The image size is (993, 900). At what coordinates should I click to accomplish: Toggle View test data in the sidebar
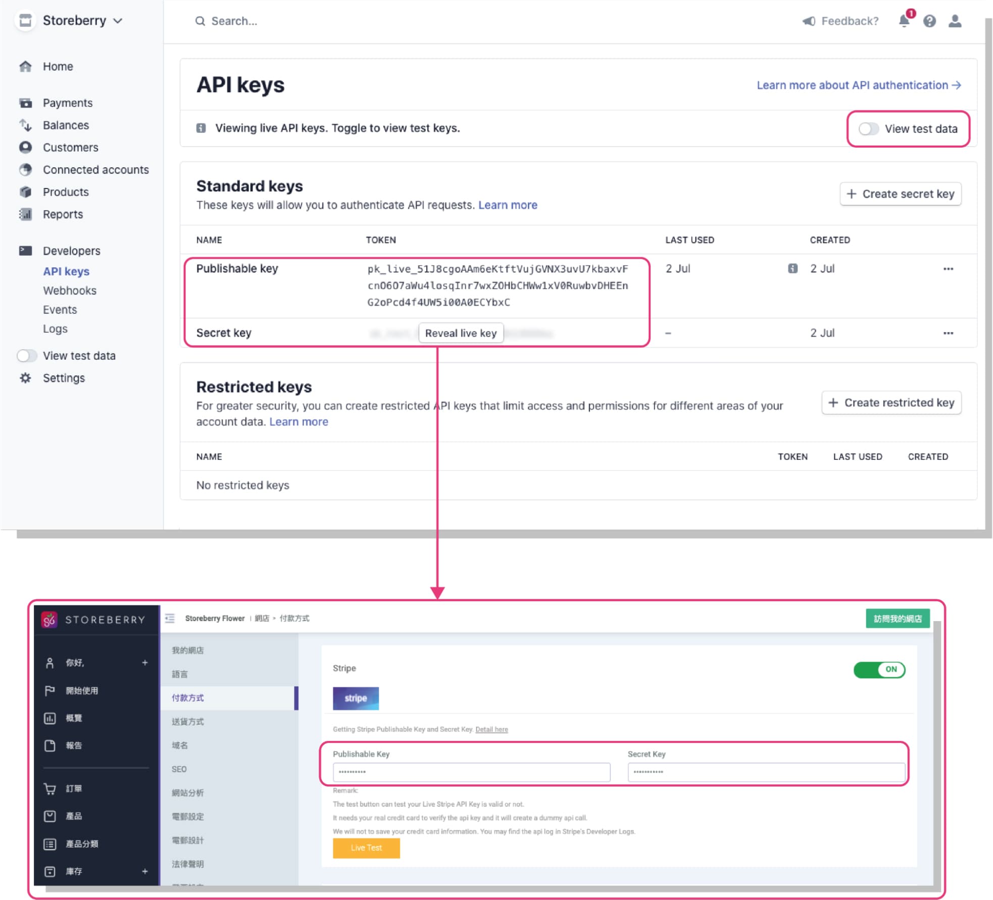tap(27, 356)
